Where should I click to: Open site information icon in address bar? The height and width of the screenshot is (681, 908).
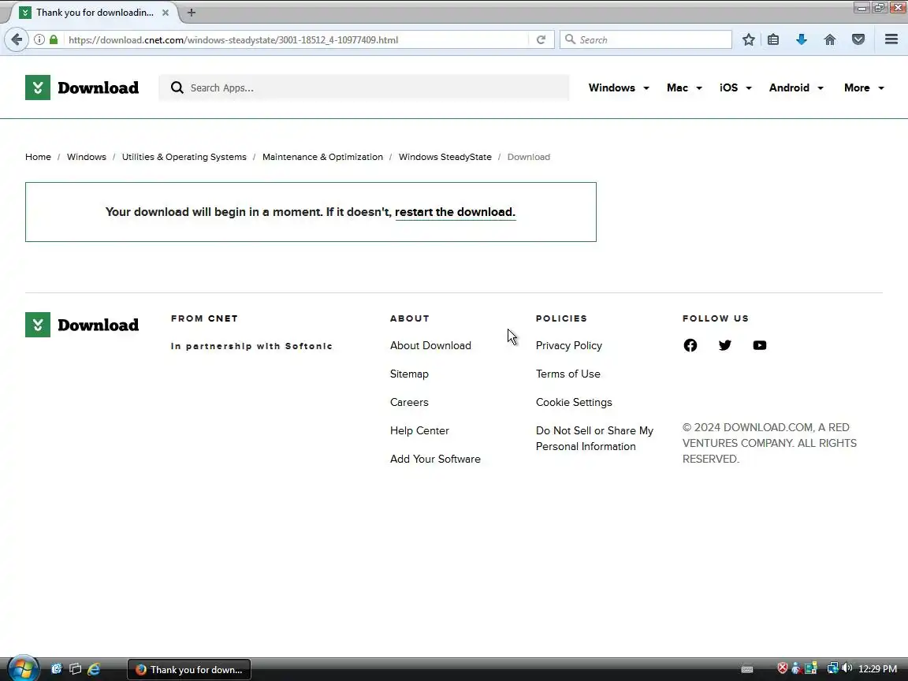pos(39,39)
